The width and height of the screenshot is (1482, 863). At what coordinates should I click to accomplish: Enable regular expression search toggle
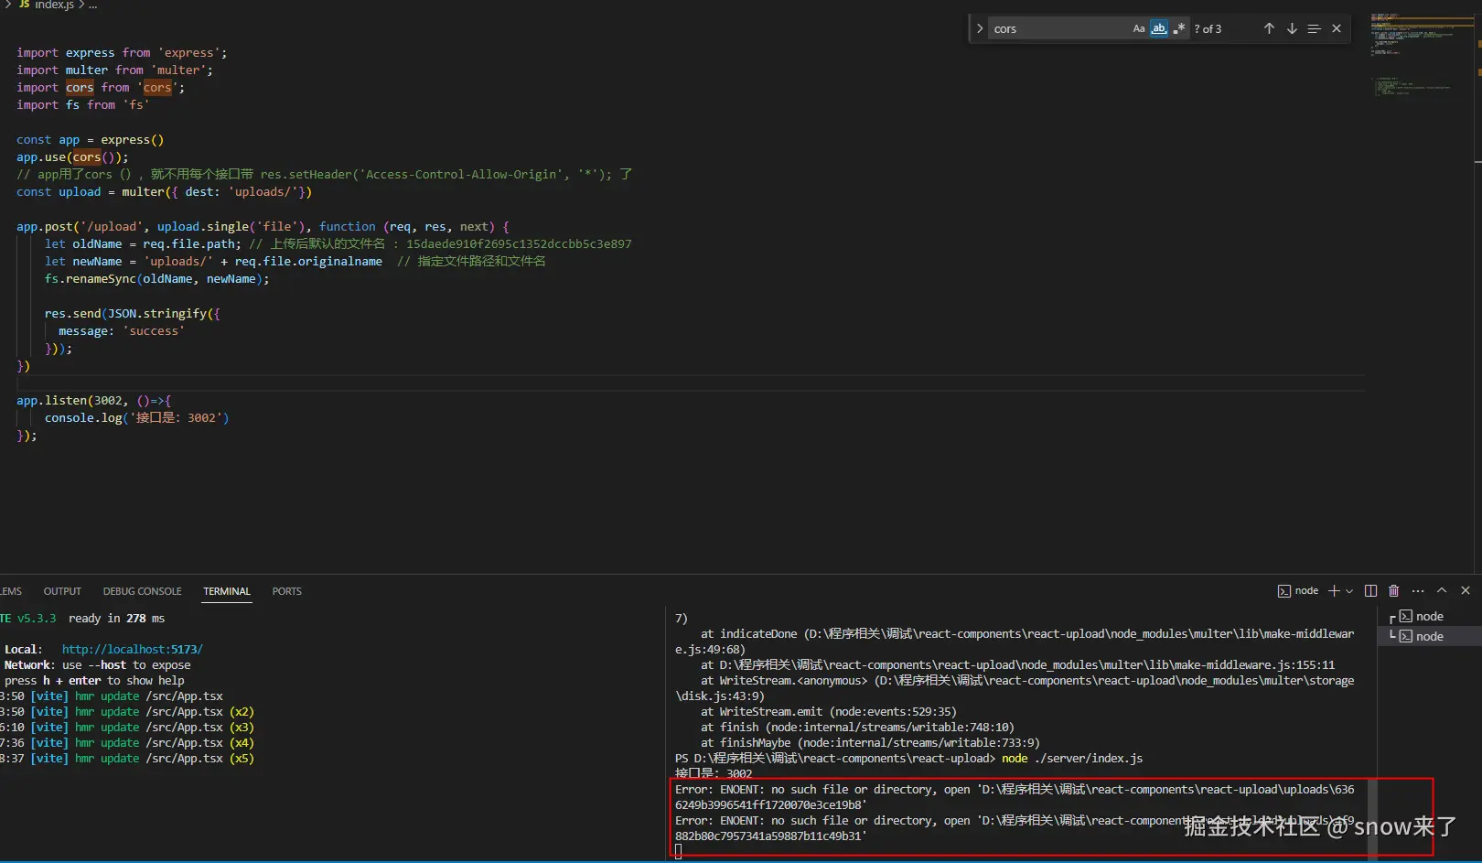click(x=1179, y=28)
